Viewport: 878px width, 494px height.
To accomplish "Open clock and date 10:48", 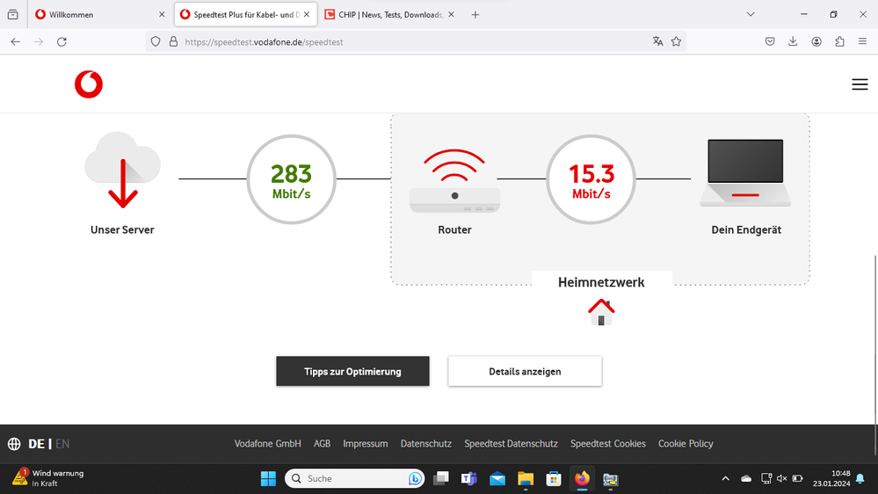I will [831, 479].
